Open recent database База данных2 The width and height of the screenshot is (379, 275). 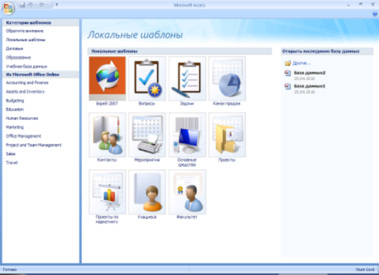309,73
